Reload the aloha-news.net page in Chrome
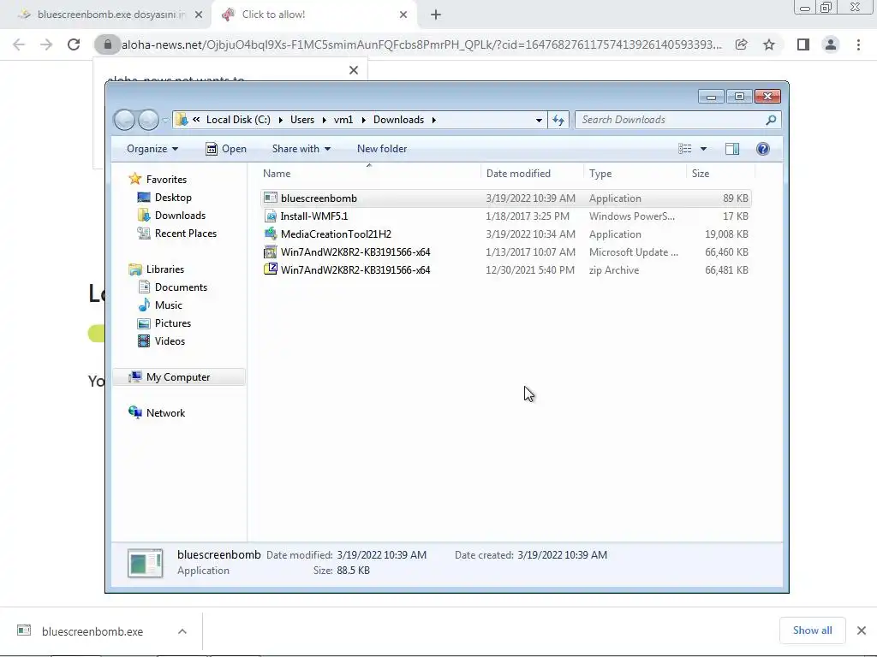The height and width of the screenshot is (657, 877). 74,44
